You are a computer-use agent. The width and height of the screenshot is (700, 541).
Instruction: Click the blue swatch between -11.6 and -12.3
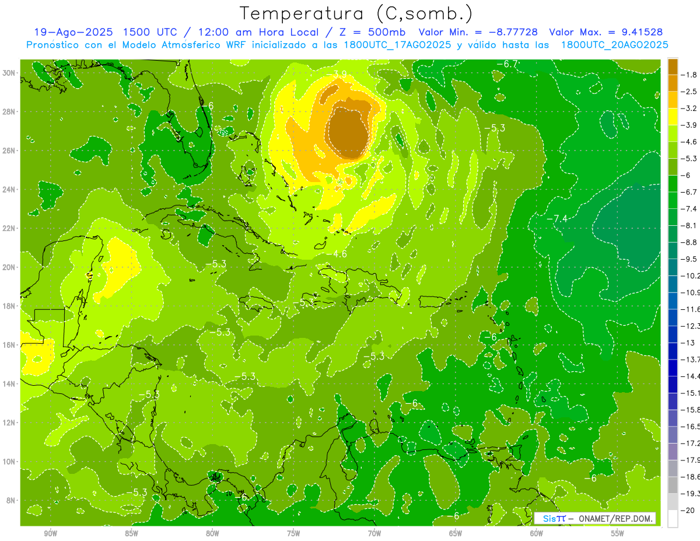point(673,317)
